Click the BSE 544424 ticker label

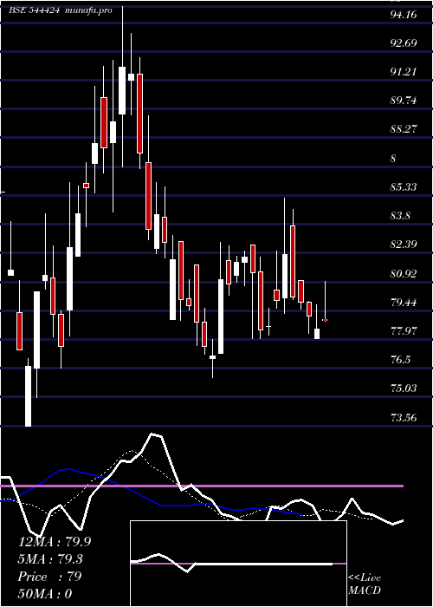pos(35,10)
